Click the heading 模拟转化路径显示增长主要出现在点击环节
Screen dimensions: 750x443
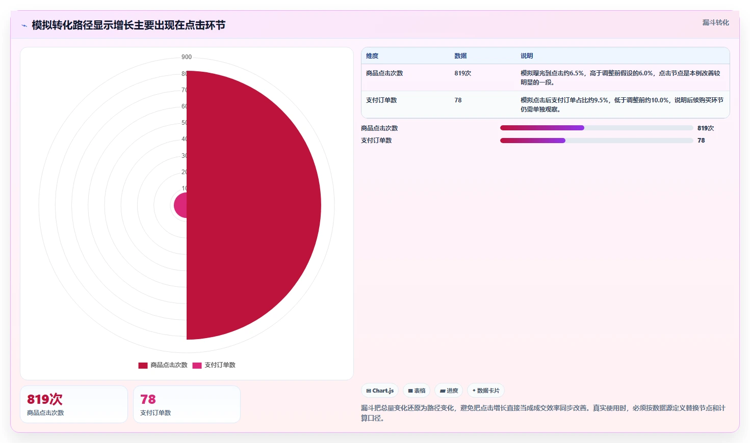pyautogui.click(x=128, y=25)
